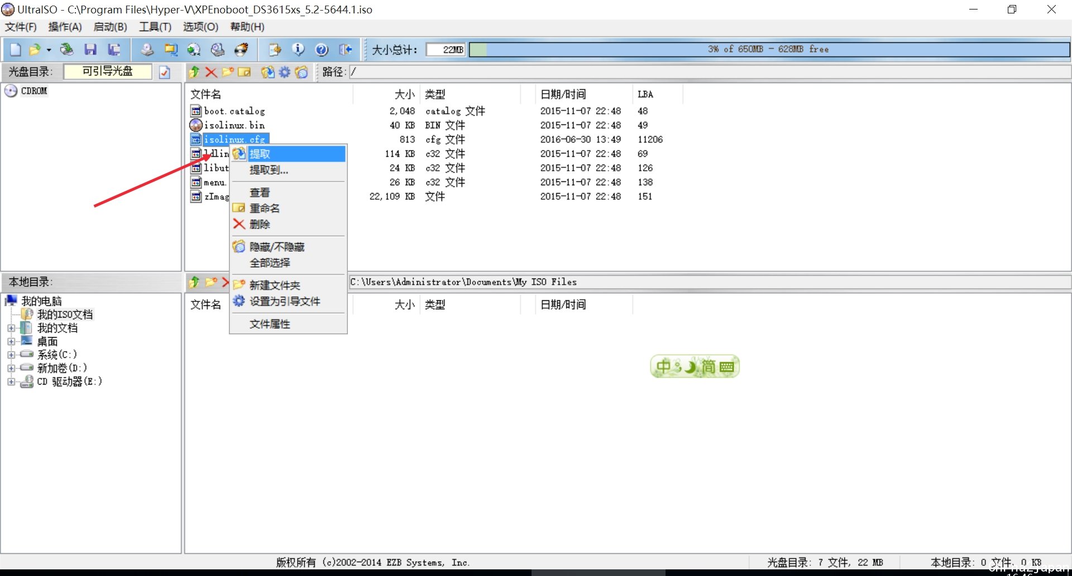Click the disc properties checkmark icon
The height and width of the screenshot is (576, 1072).
pos(165,72)
